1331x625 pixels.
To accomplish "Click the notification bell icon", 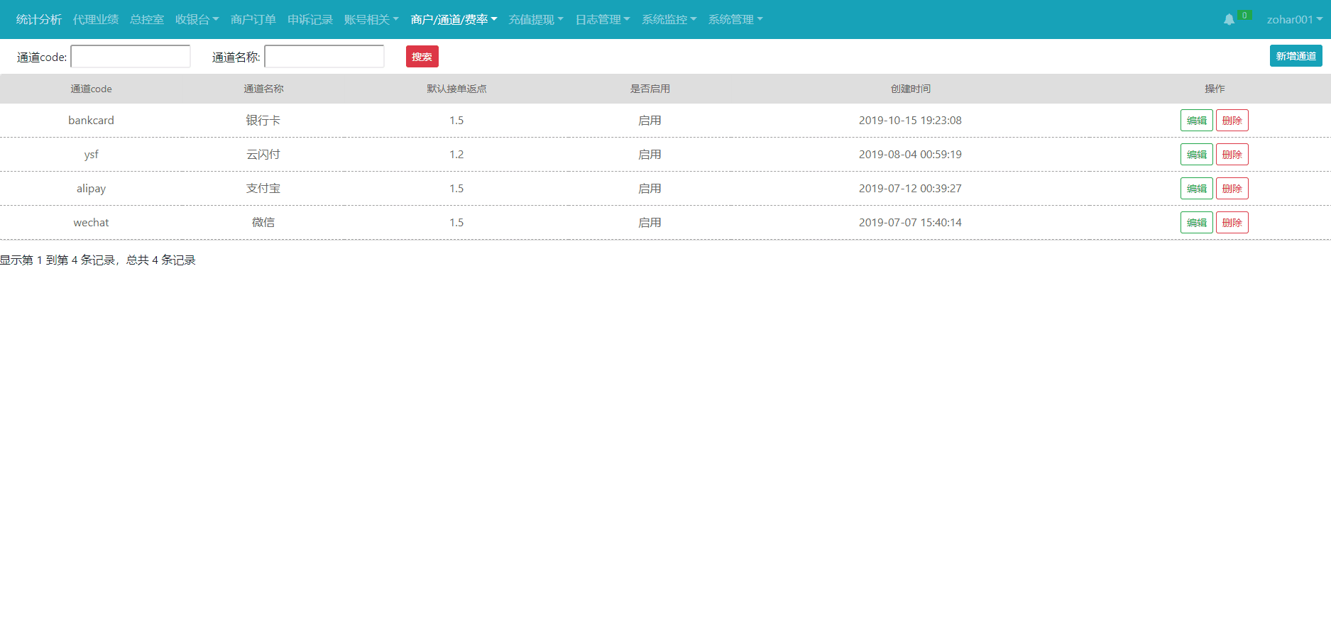I will tap(1229, 20).
